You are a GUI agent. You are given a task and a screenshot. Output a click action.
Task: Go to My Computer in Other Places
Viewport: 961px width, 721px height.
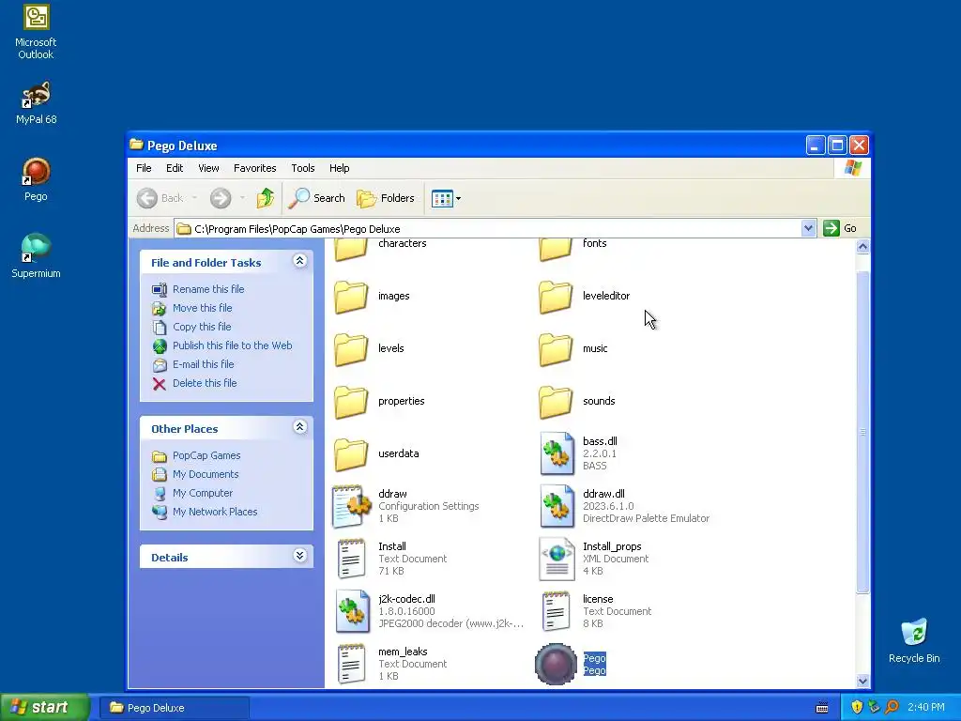point(203,493)
